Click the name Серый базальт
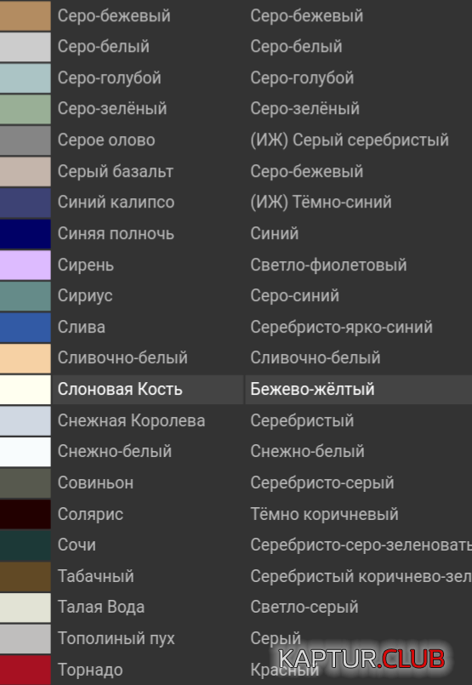Viewport: 472px width, 685px height. pyautogui.click(x=116, y=171)
